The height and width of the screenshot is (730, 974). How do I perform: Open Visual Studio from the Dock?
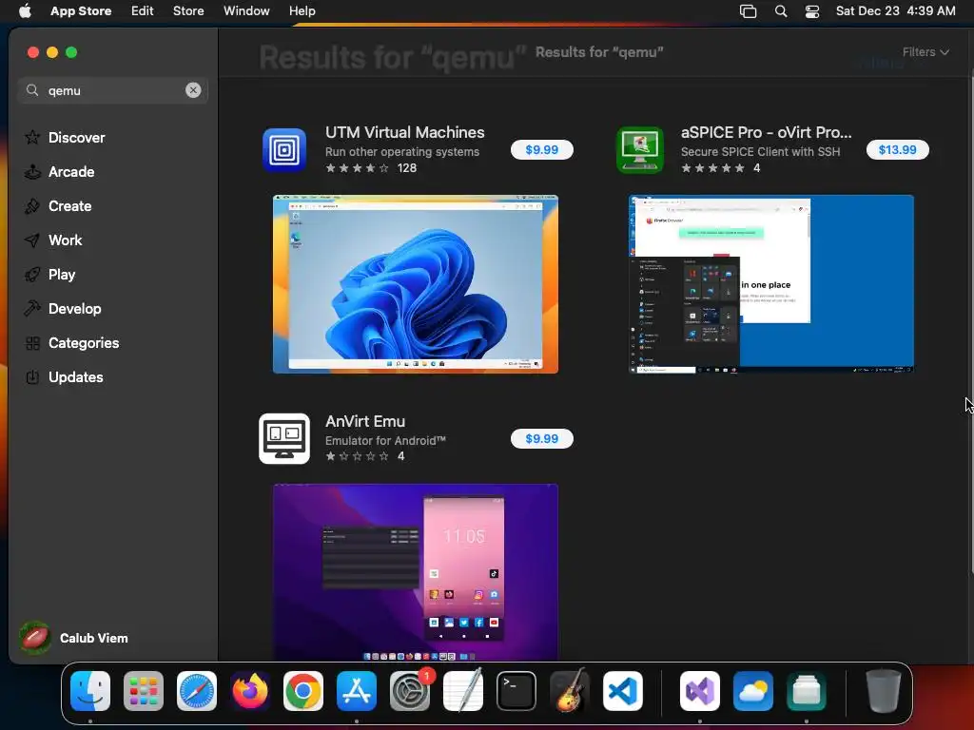pyautogui.click(x=700, y=691)
